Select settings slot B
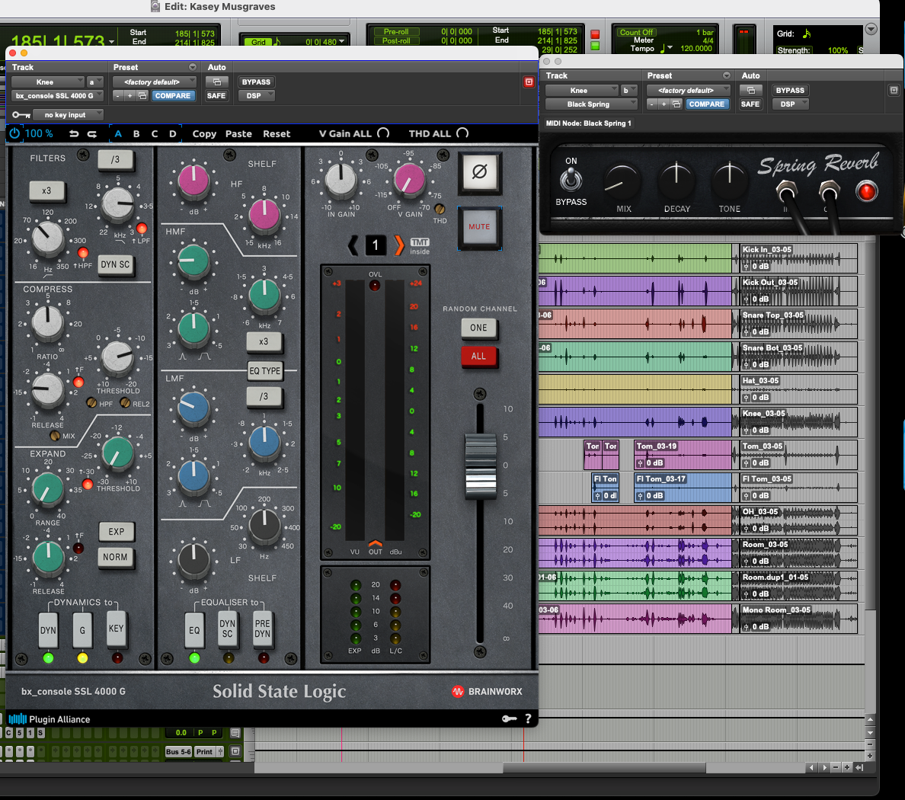This screenshot has height=800, width=905. click(x=136, y=134)
